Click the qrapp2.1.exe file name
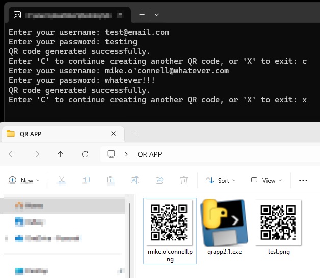 [x=225, y=252]
